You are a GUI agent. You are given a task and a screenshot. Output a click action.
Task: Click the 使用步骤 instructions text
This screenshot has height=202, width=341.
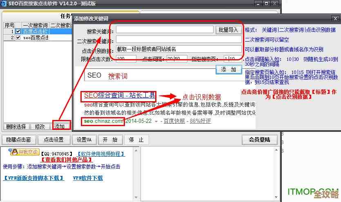[62, 167]
